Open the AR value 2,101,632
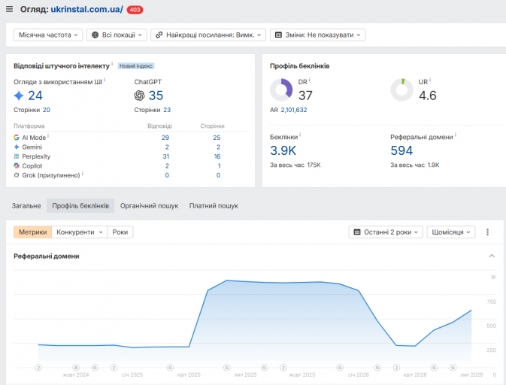Image resolution: width=506 pixels, height=385 pixels. pyautogui.click(x=294, y=110)
